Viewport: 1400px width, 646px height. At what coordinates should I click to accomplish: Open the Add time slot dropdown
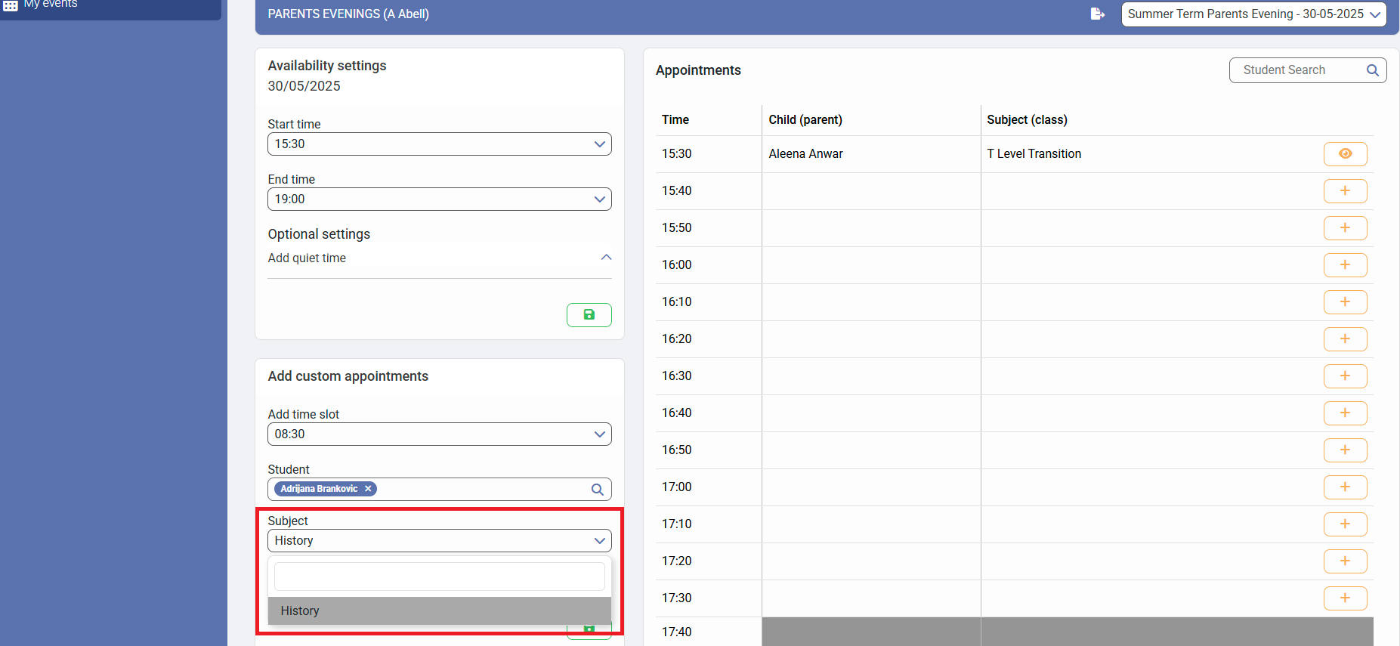coord(439,434)
